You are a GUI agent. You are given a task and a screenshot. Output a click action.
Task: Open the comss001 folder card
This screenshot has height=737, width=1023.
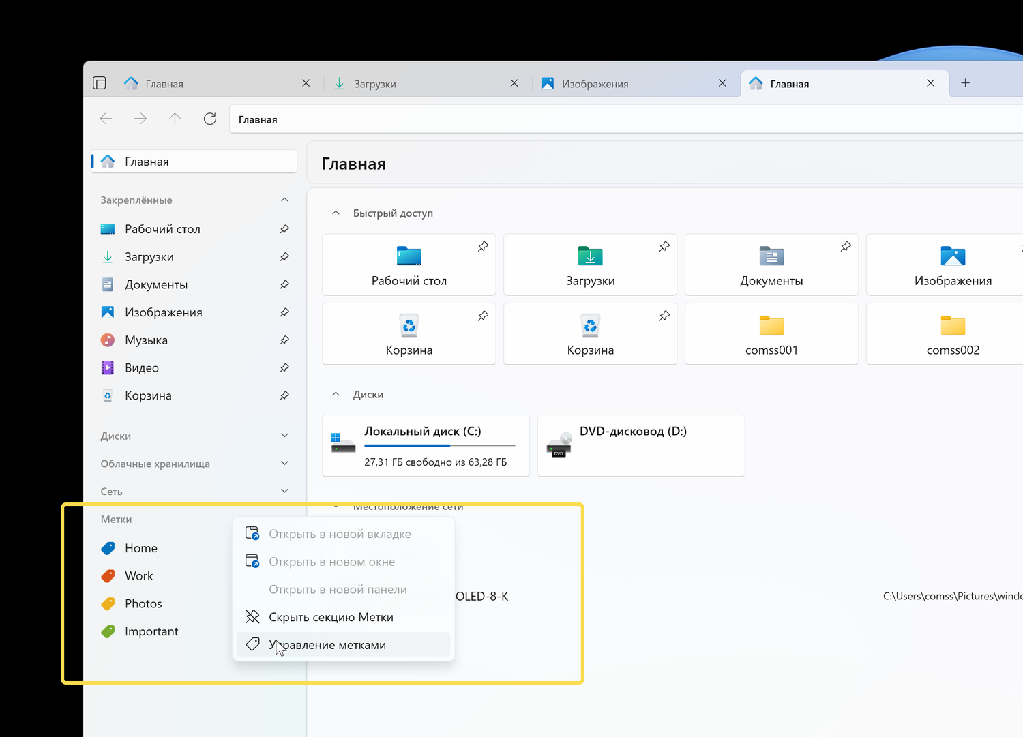(x=771, y=334)
